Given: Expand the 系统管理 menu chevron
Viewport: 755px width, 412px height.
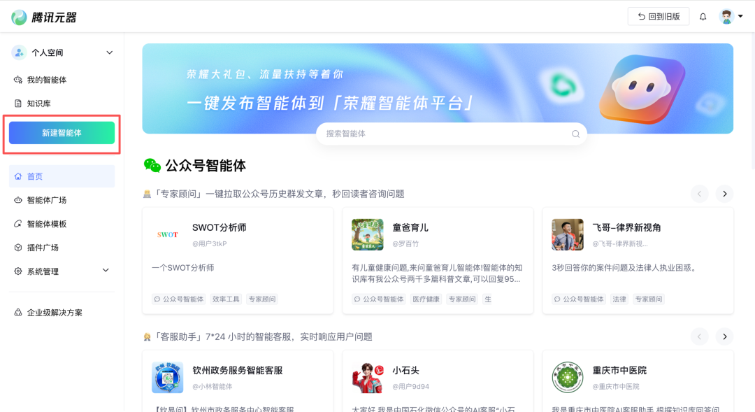Looking at the screenshot, I should pos(106,270).
